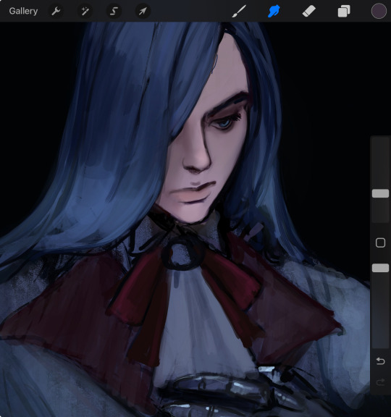Open the Layers panel

[344, 12]
